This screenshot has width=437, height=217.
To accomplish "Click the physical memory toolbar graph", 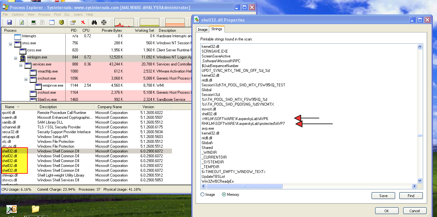I will tap(175, 22).
